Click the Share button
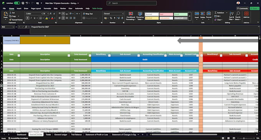The height and width of the screenshot is (140, 261). [x=254, y=8]
